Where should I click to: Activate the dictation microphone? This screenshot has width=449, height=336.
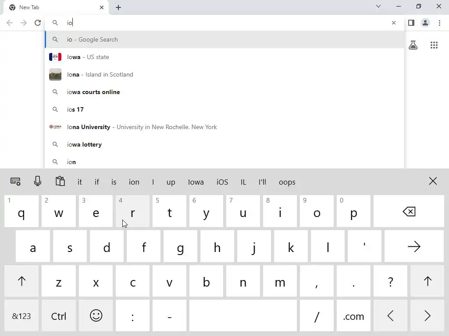click(x=38, y=181)
